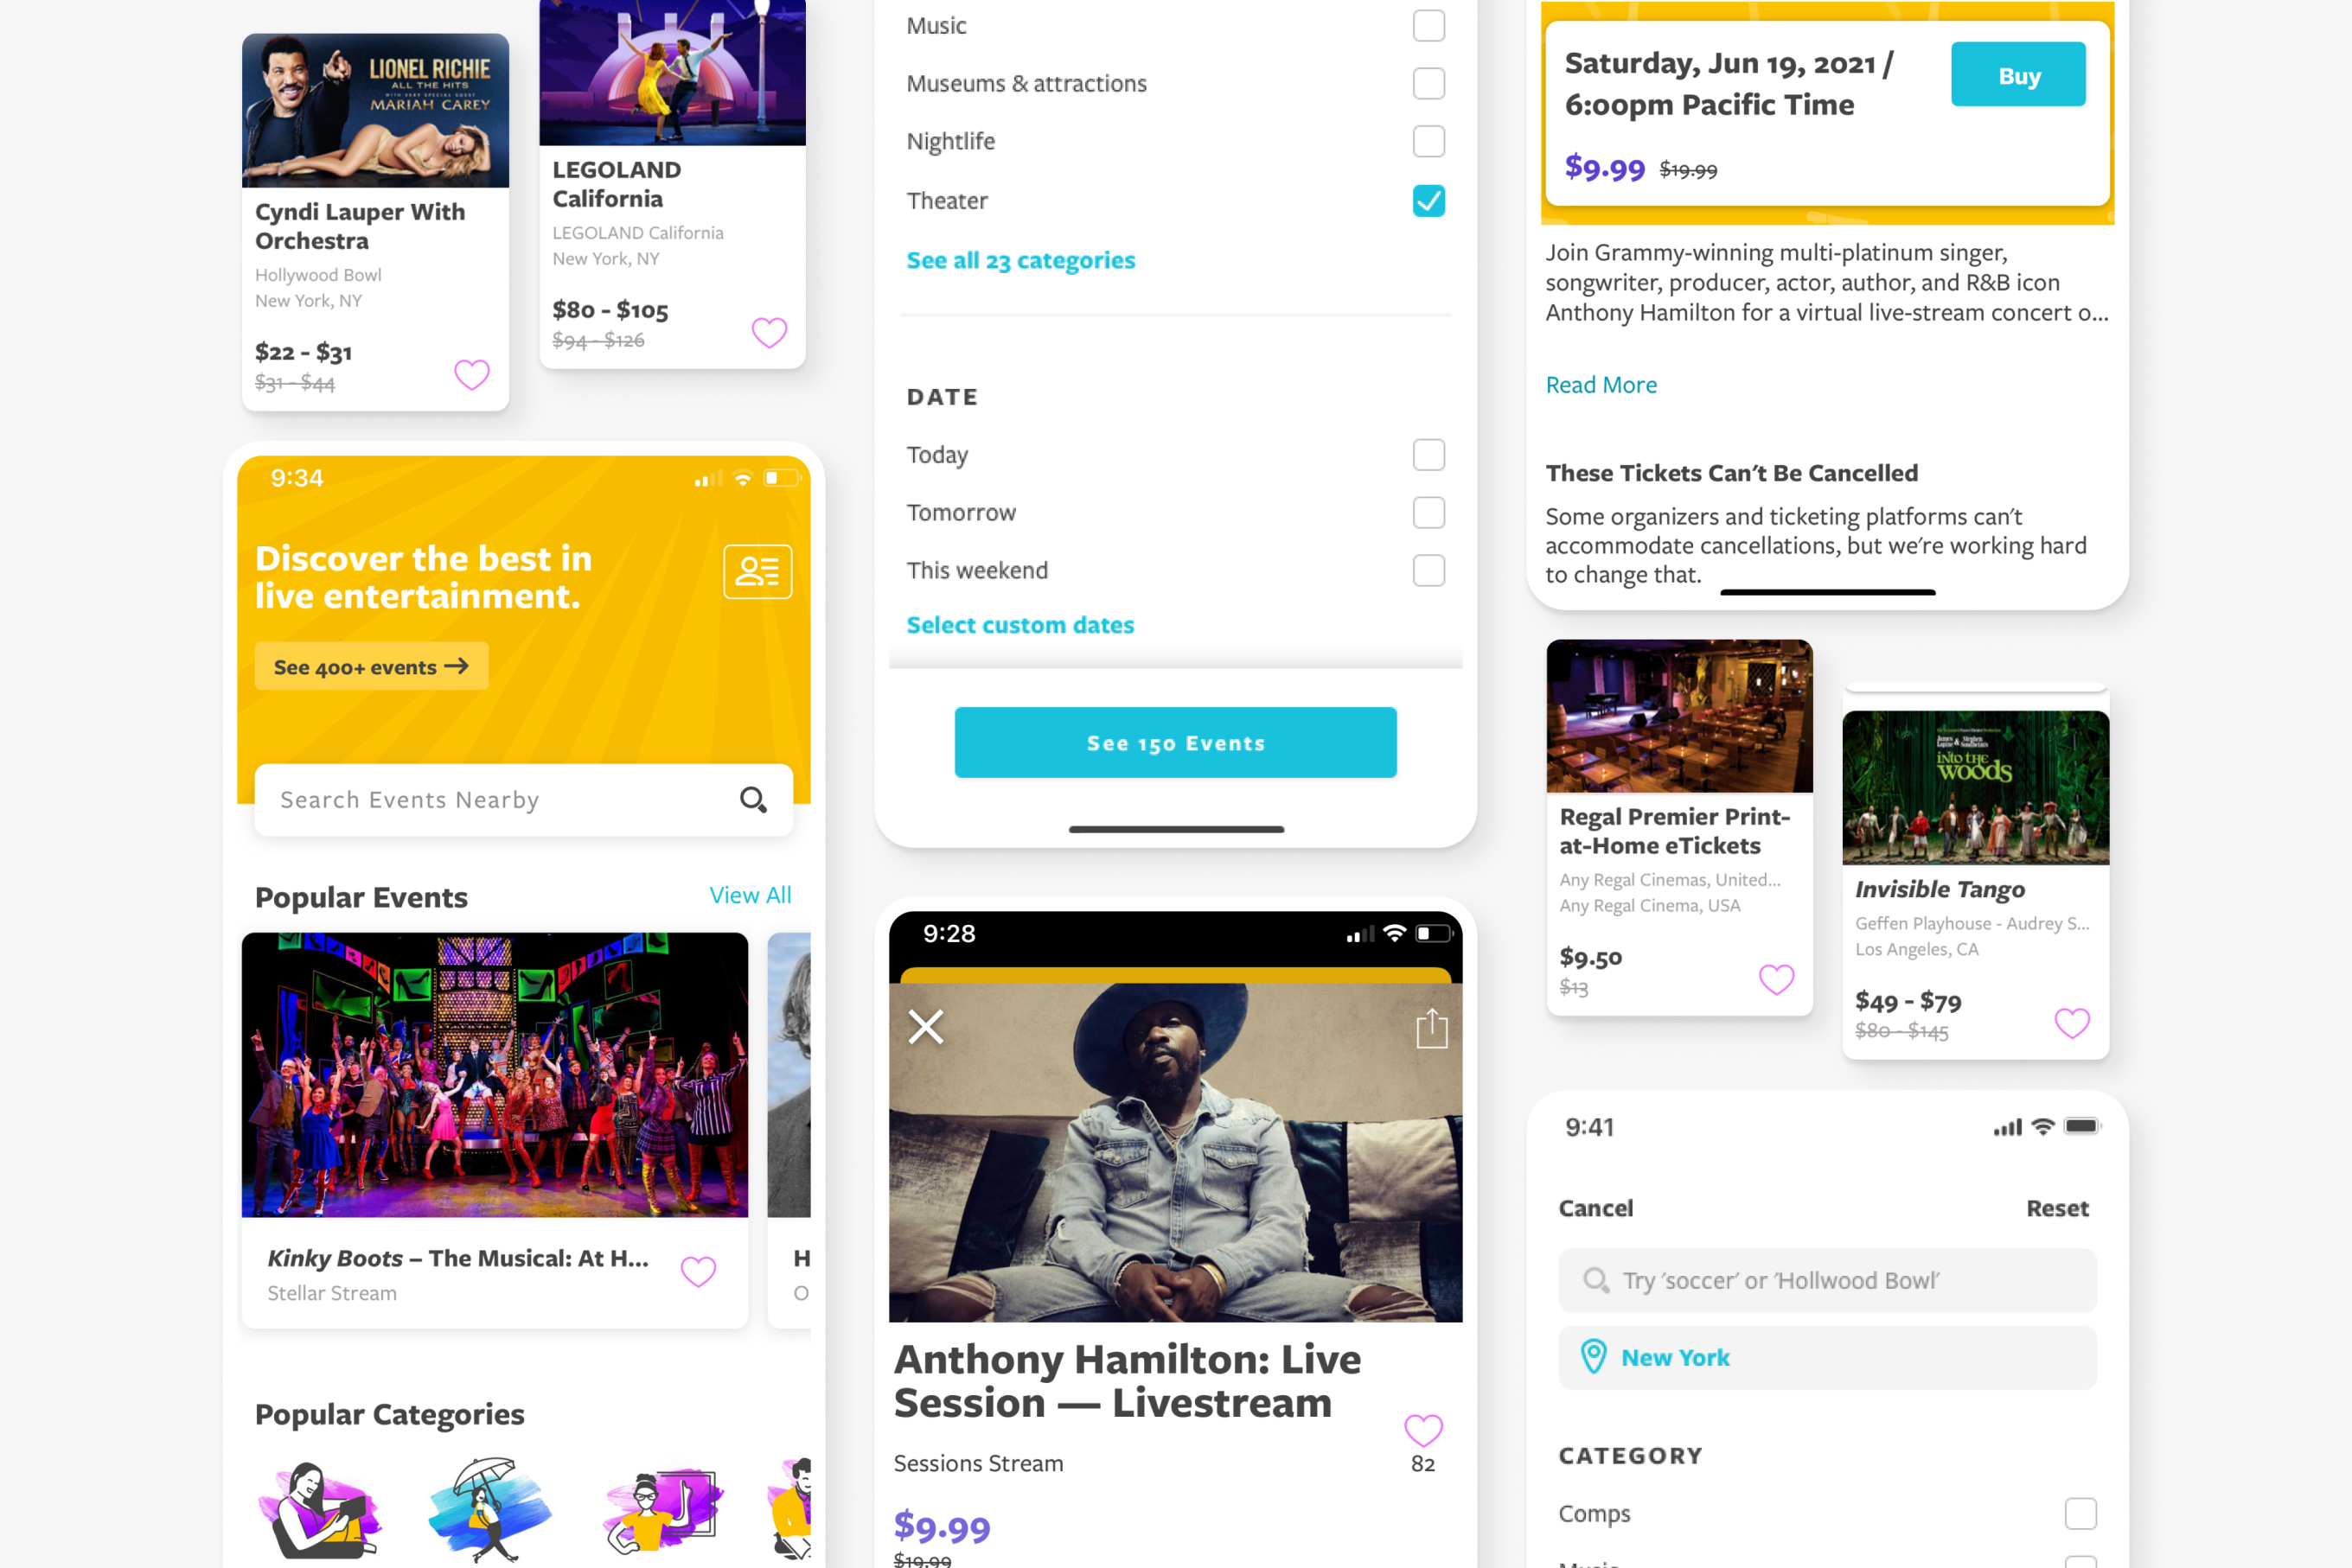Select the New York location field
Viewport: 2352px width, 1568px height.
click(1827, 1357)
